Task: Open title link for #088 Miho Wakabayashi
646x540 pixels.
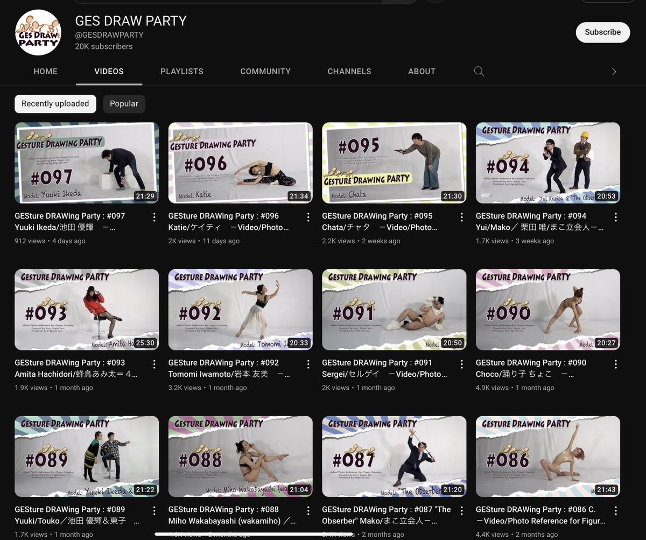Action: point(232,515)
